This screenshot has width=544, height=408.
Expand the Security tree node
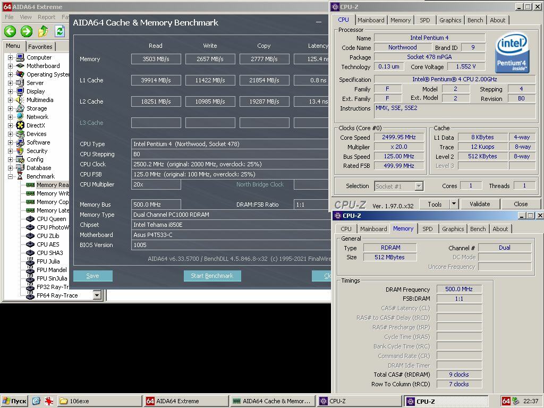tap(11, 151)
